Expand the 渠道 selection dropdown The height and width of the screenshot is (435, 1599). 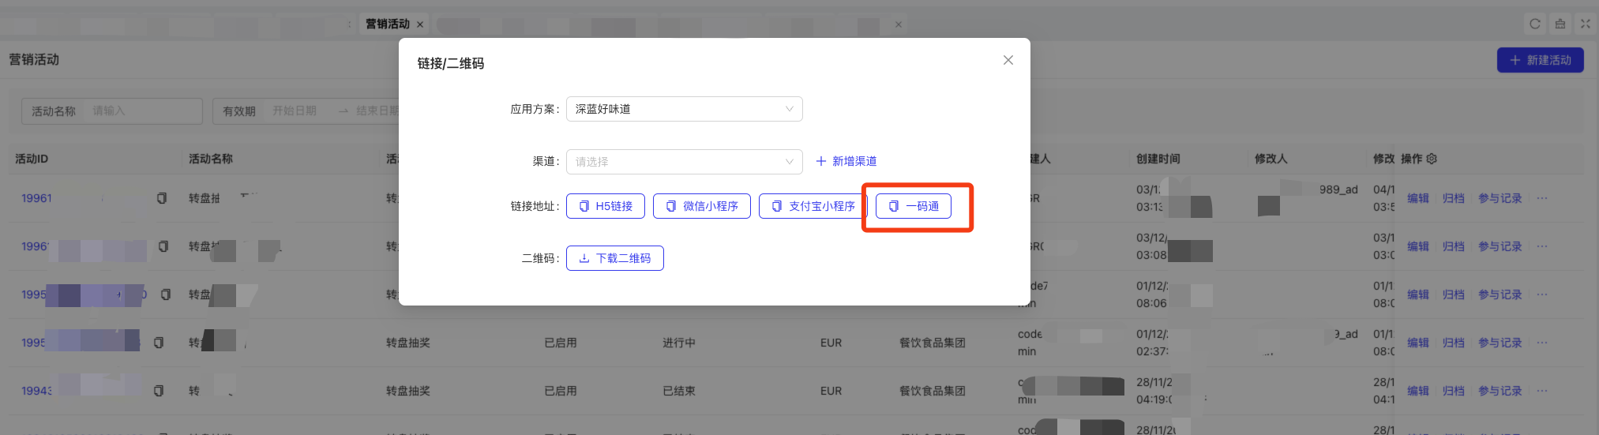pos(684,162)
